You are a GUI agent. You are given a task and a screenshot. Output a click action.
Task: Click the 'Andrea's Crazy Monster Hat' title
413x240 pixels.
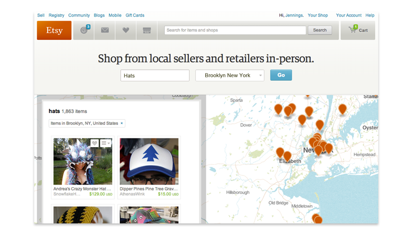pyautogui.click(x=82, y=189)
